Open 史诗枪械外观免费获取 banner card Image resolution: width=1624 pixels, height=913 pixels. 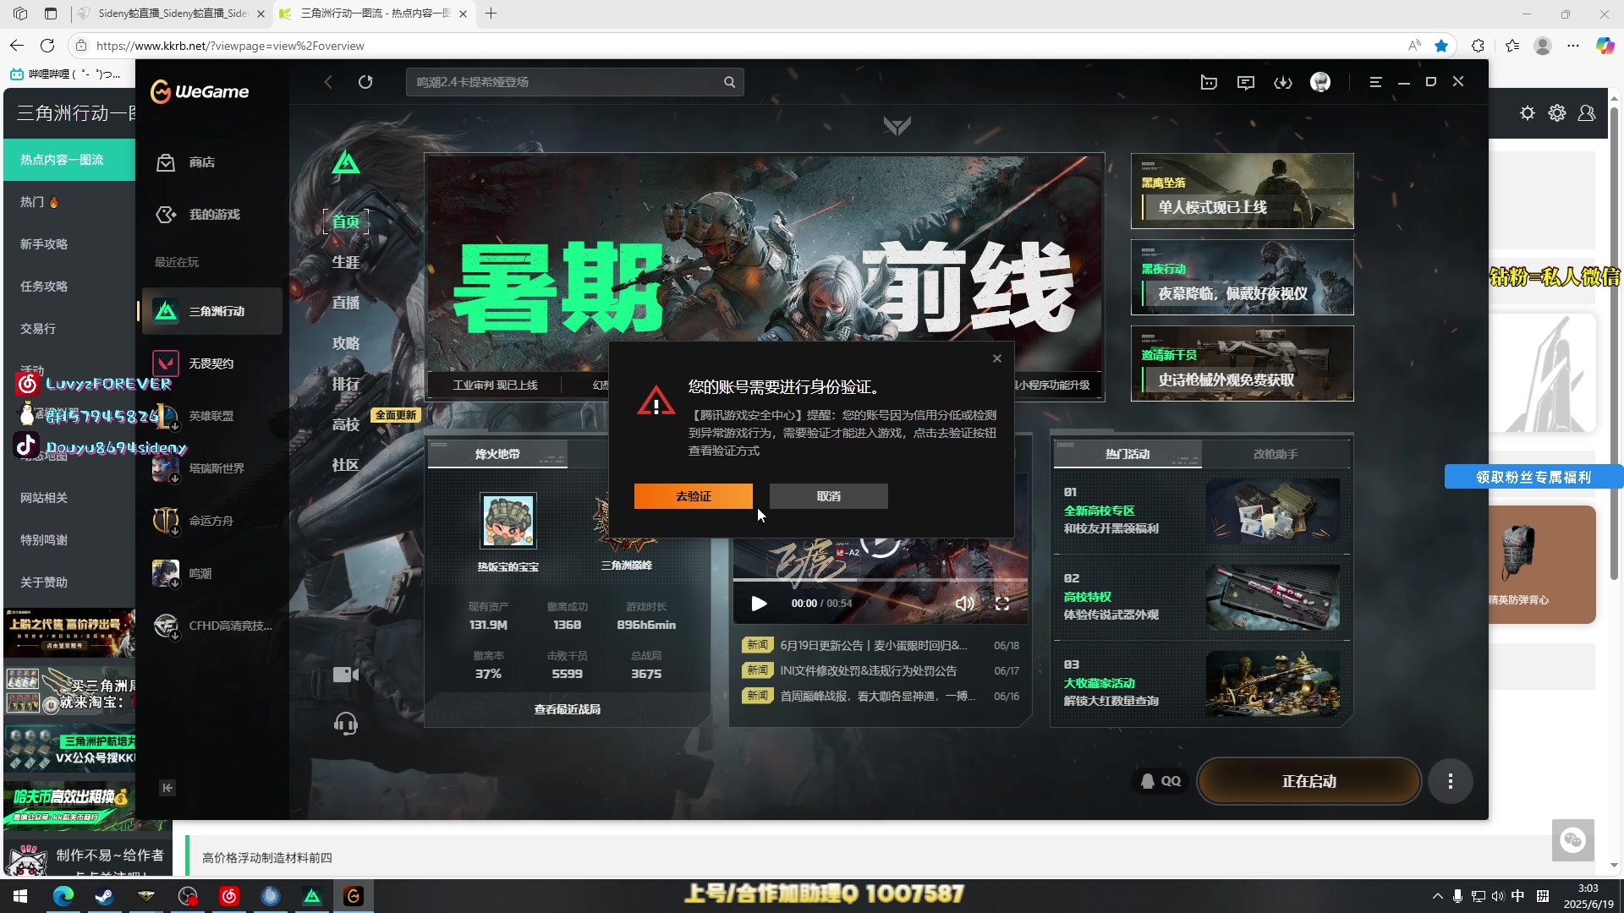1242,364
